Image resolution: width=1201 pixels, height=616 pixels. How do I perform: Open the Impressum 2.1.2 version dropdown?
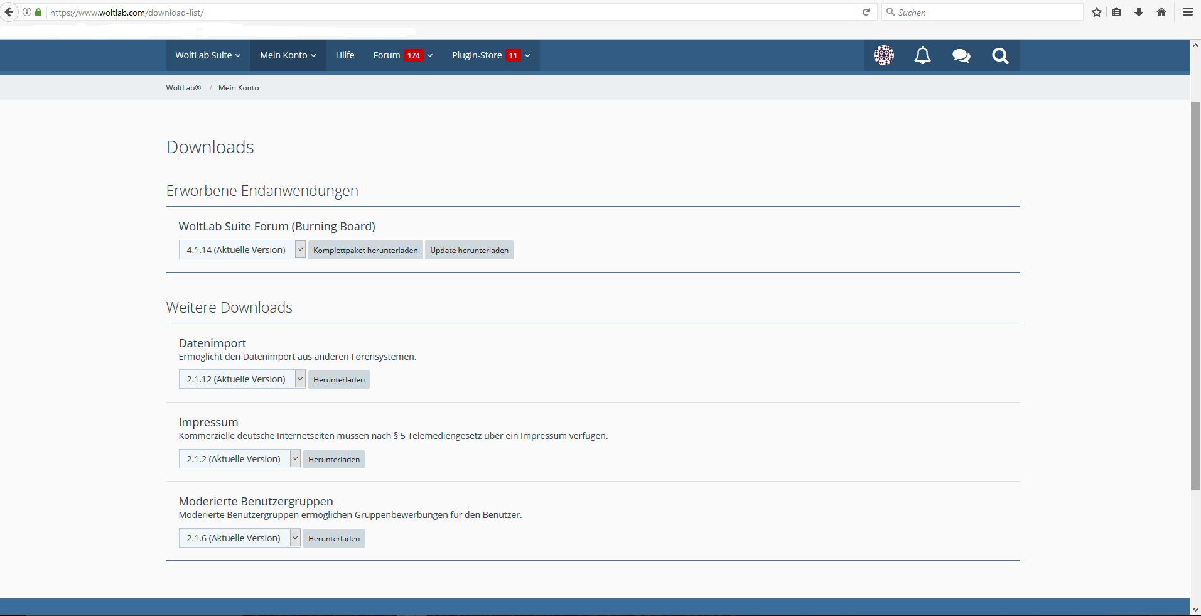point(240,459)
